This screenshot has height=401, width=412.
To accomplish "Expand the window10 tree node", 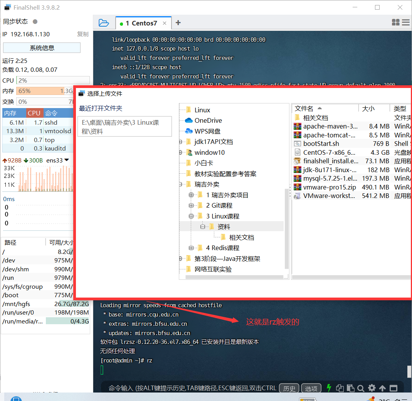I will tap(180, 152).
